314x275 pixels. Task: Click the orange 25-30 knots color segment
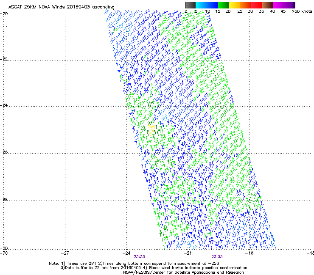point(245,5)
